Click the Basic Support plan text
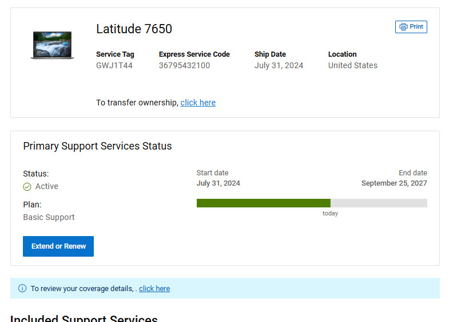This screenshot has height=322, width=461. pyautogui.click(x=49, y=217)
